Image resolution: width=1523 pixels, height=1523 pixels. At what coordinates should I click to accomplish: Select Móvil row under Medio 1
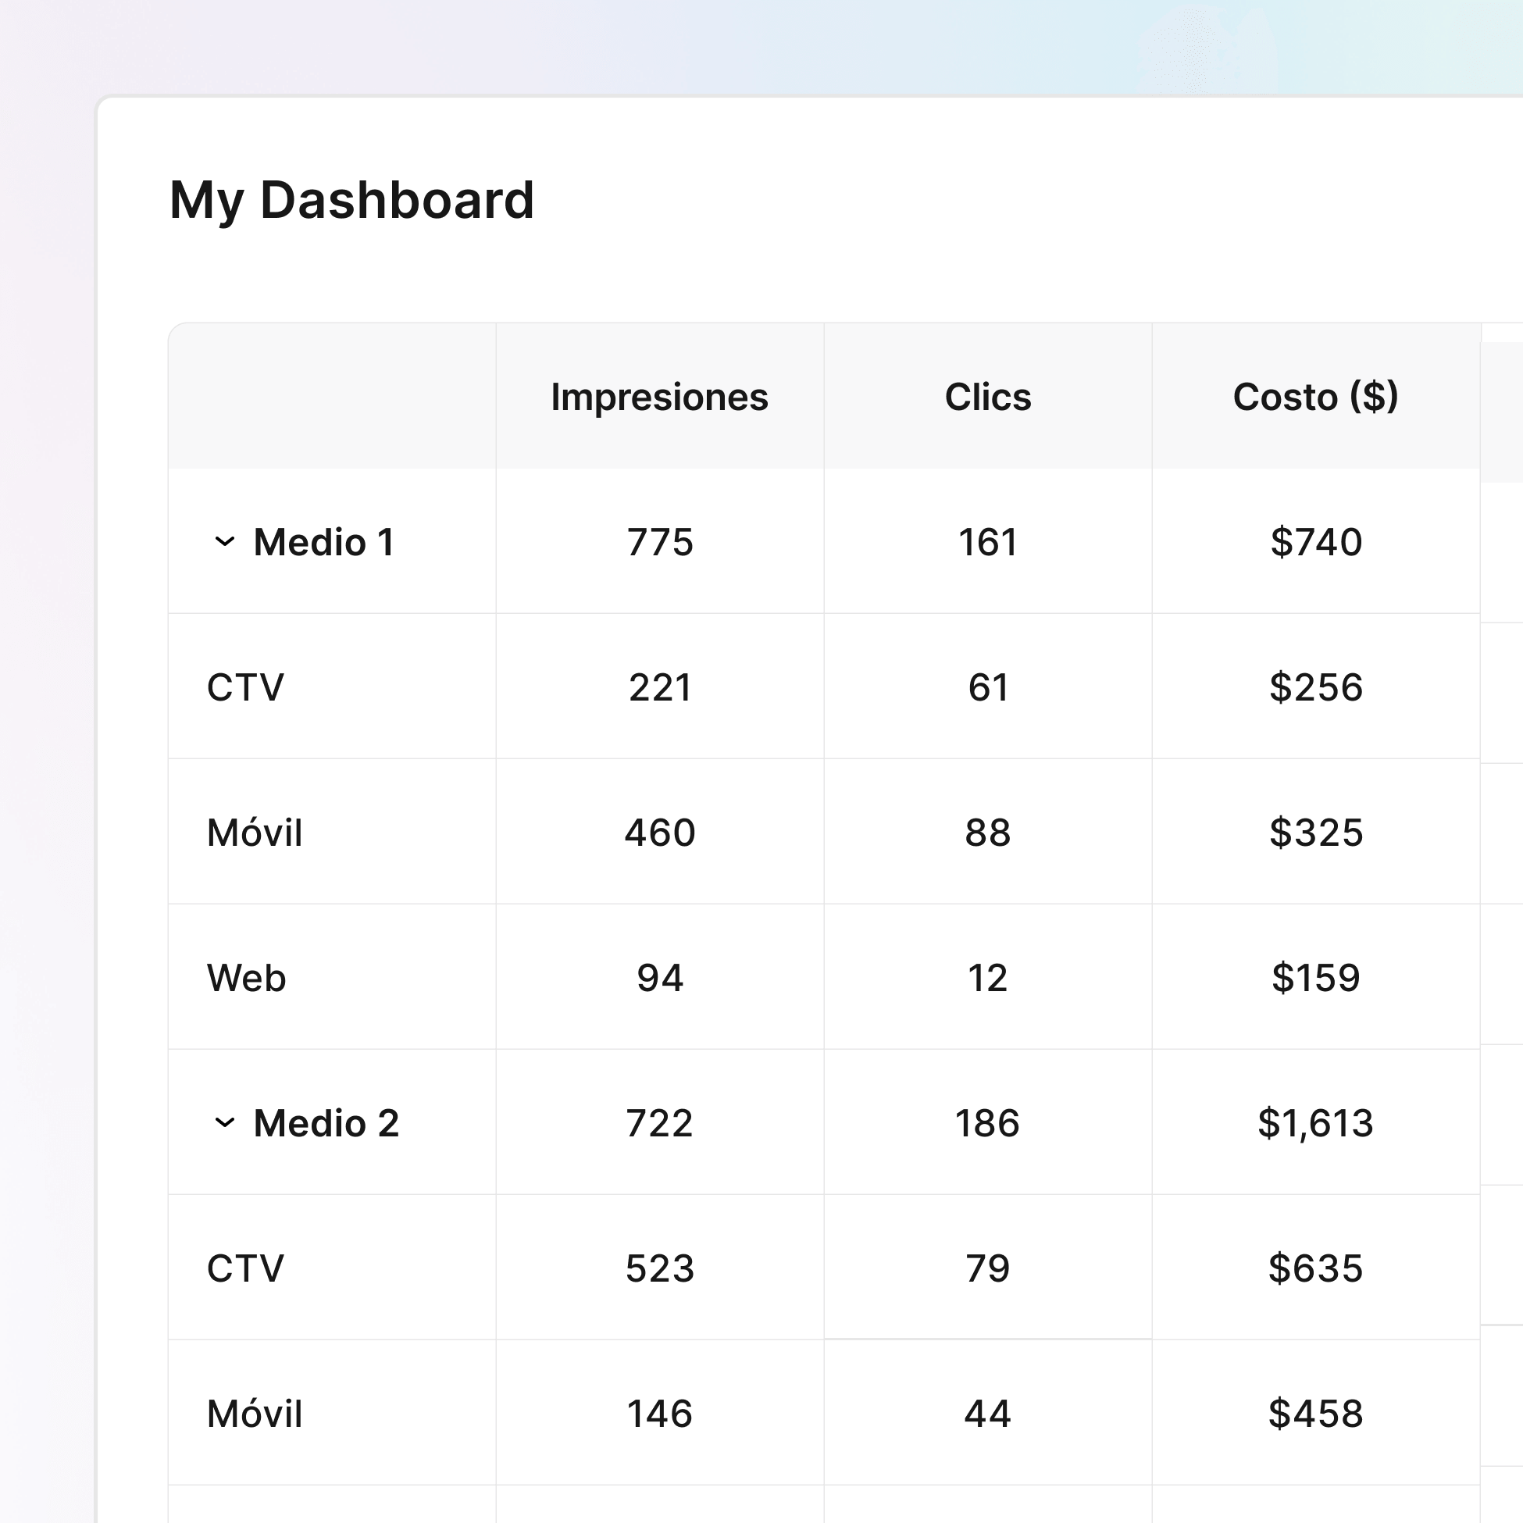255,833
